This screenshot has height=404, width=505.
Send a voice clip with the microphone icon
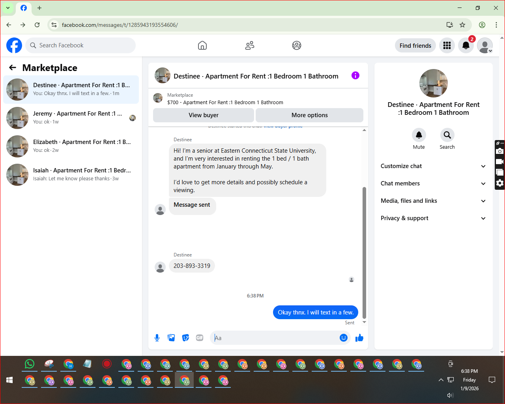[157, 338]
